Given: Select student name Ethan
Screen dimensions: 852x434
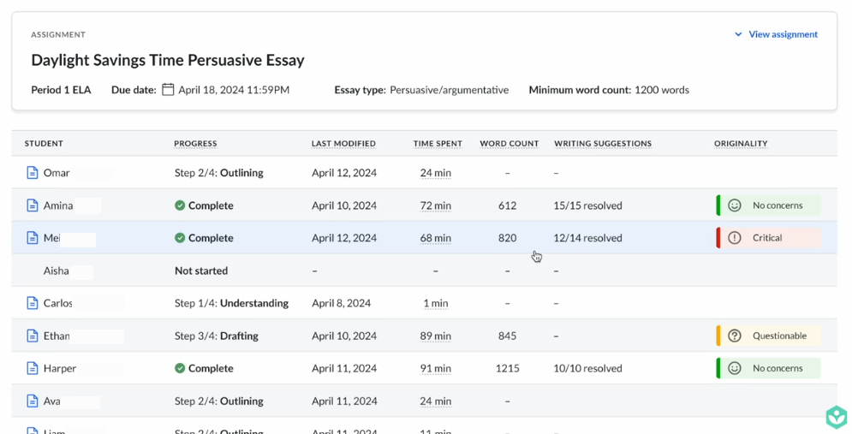Looking at the screenshot, I should 57,336.
